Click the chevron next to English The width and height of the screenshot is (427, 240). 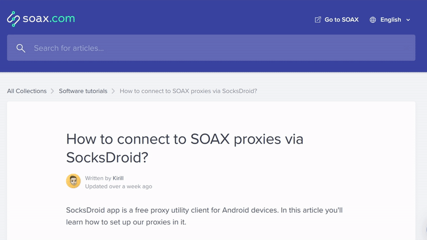pos(408,20)
